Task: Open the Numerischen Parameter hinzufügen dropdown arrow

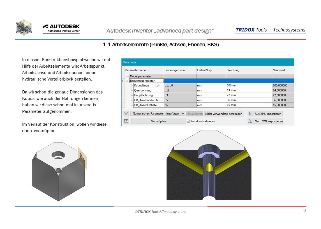Action: (x=183, y=114)
